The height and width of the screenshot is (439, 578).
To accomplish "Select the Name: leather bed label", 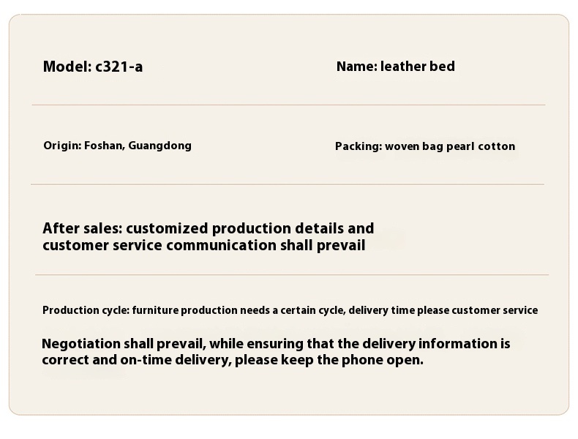I will pyautogui.click(x=396, y=67).
